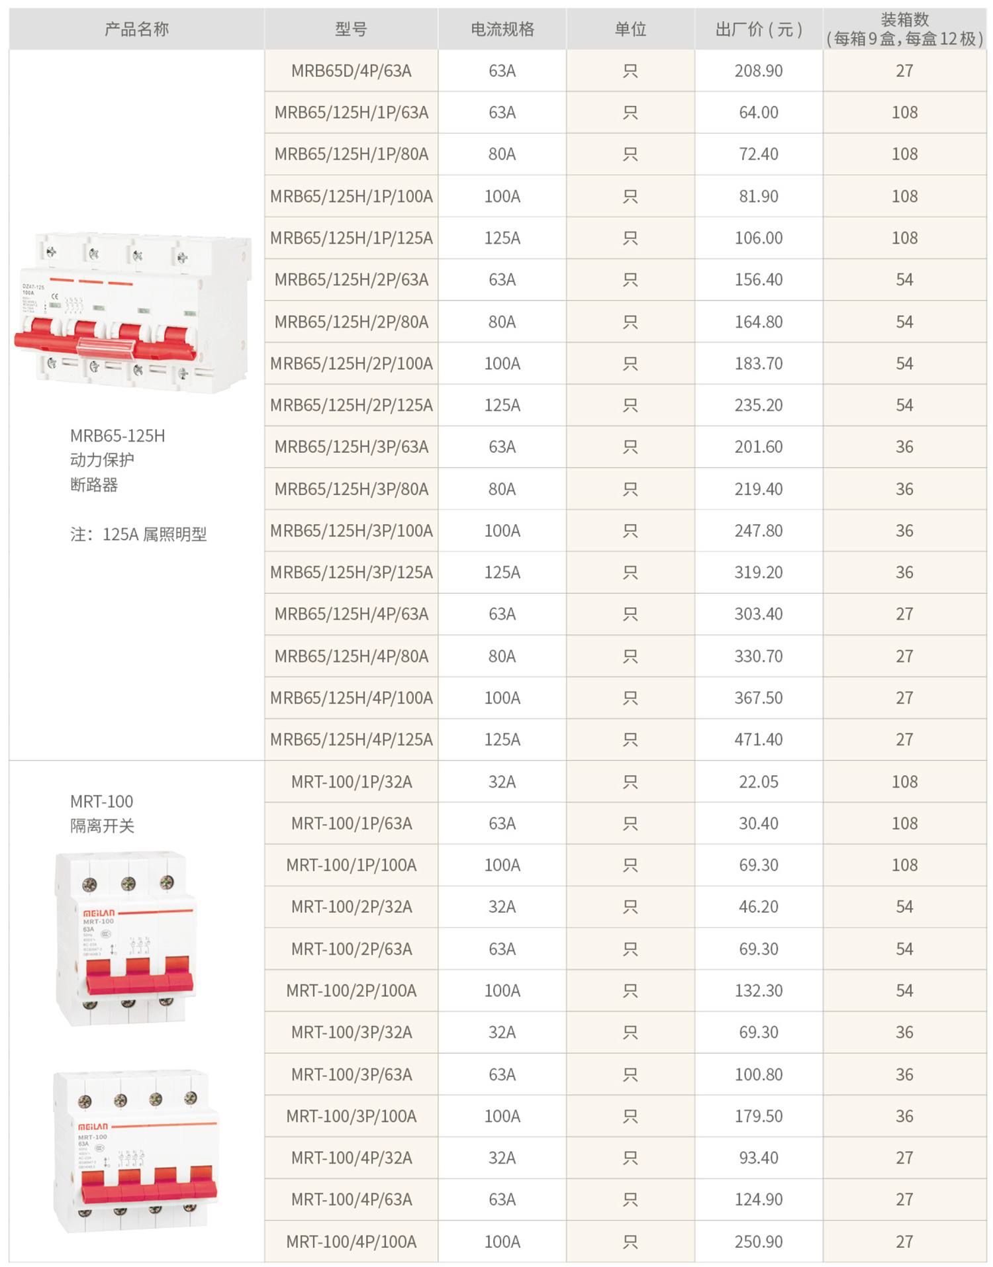
Task: Click the four-pole MRT-100 isolator switch image
Action: pyautogui.click(x=136, y=1151)
